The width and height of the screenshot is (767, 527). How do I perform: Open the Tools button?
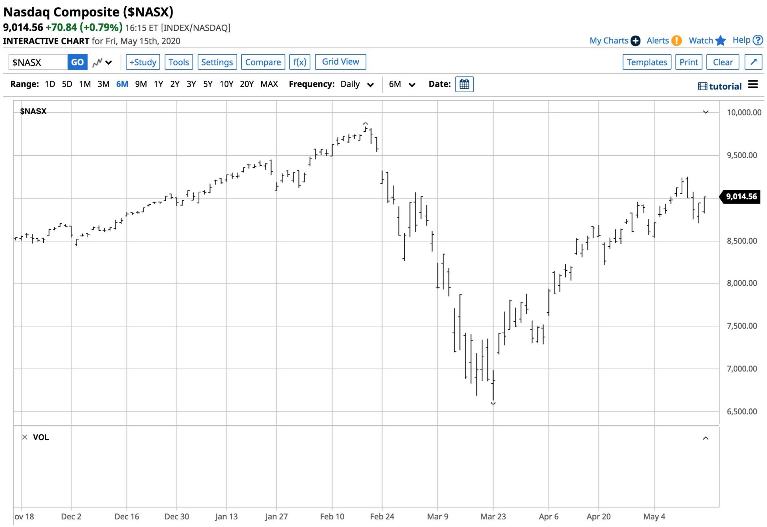(179, 62)
